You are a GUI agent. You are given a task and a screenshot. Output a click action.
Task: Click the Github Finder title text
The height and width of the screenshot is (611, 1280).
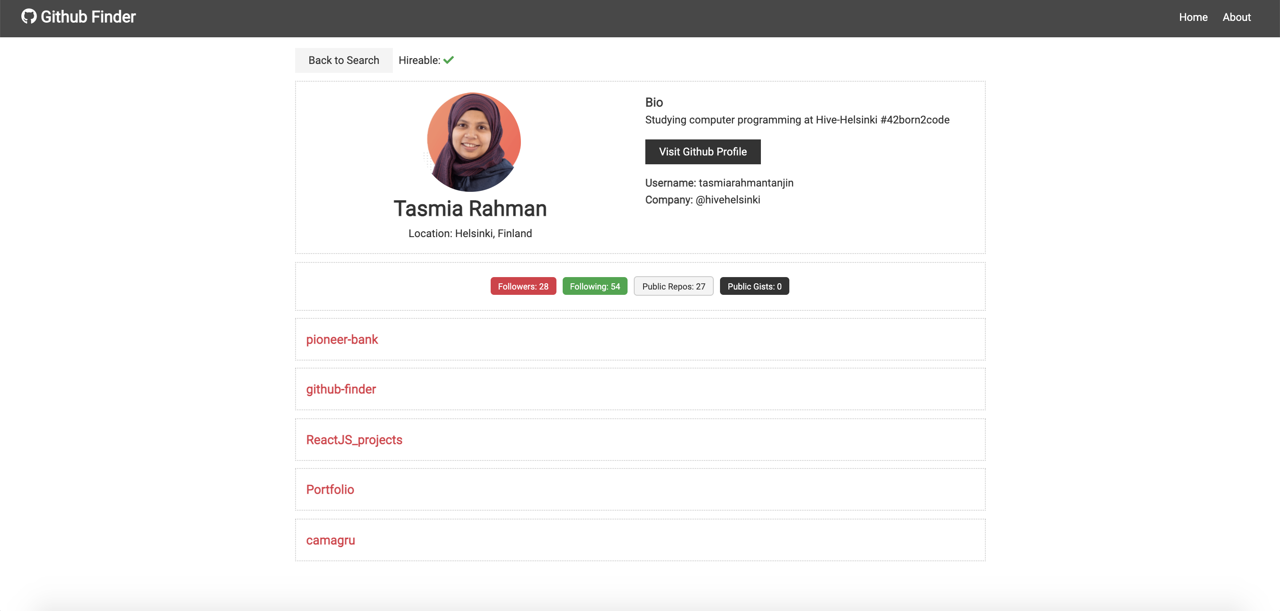point(88,17)
